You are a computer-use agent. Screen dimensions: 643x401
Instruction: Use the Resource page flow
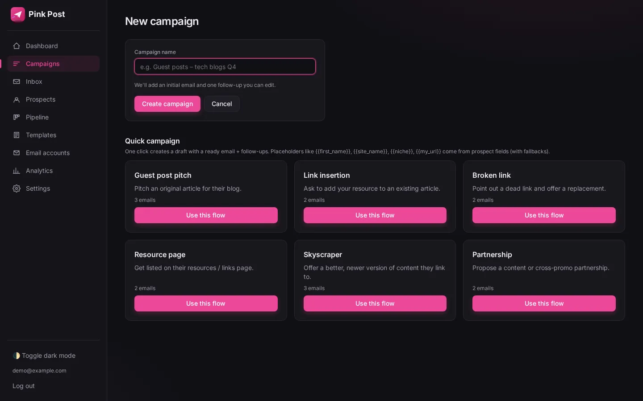(x=206, y=303)
